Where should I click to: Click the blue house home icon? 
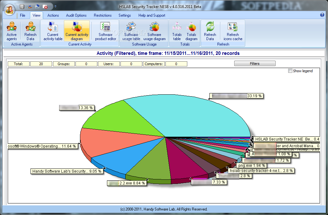(37, 7)
